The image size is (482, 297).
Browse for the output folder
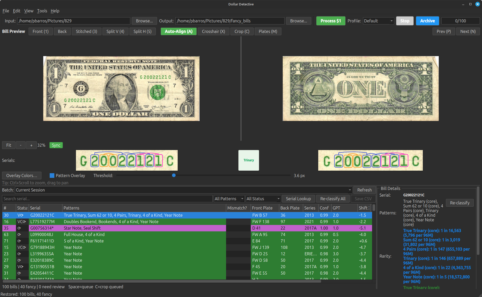coord(298,21)
